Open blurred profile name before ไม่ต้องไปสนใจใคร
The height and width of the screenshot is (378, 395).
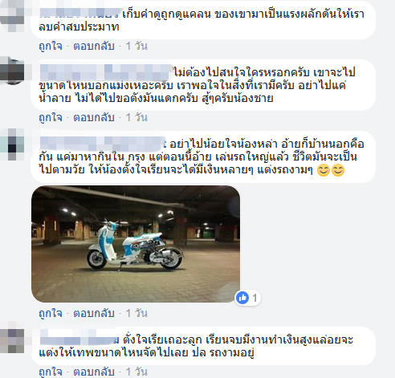(x=106, y=72)
